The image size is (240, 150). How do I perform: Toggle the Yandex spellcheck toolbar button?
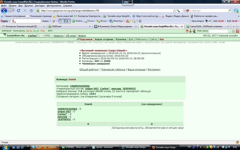coord(61,21)
